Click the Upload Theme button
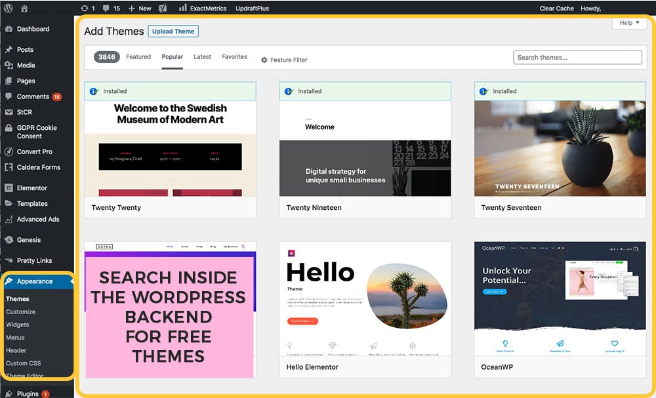This screenshot has width=656, height=398. coord(173,31)
